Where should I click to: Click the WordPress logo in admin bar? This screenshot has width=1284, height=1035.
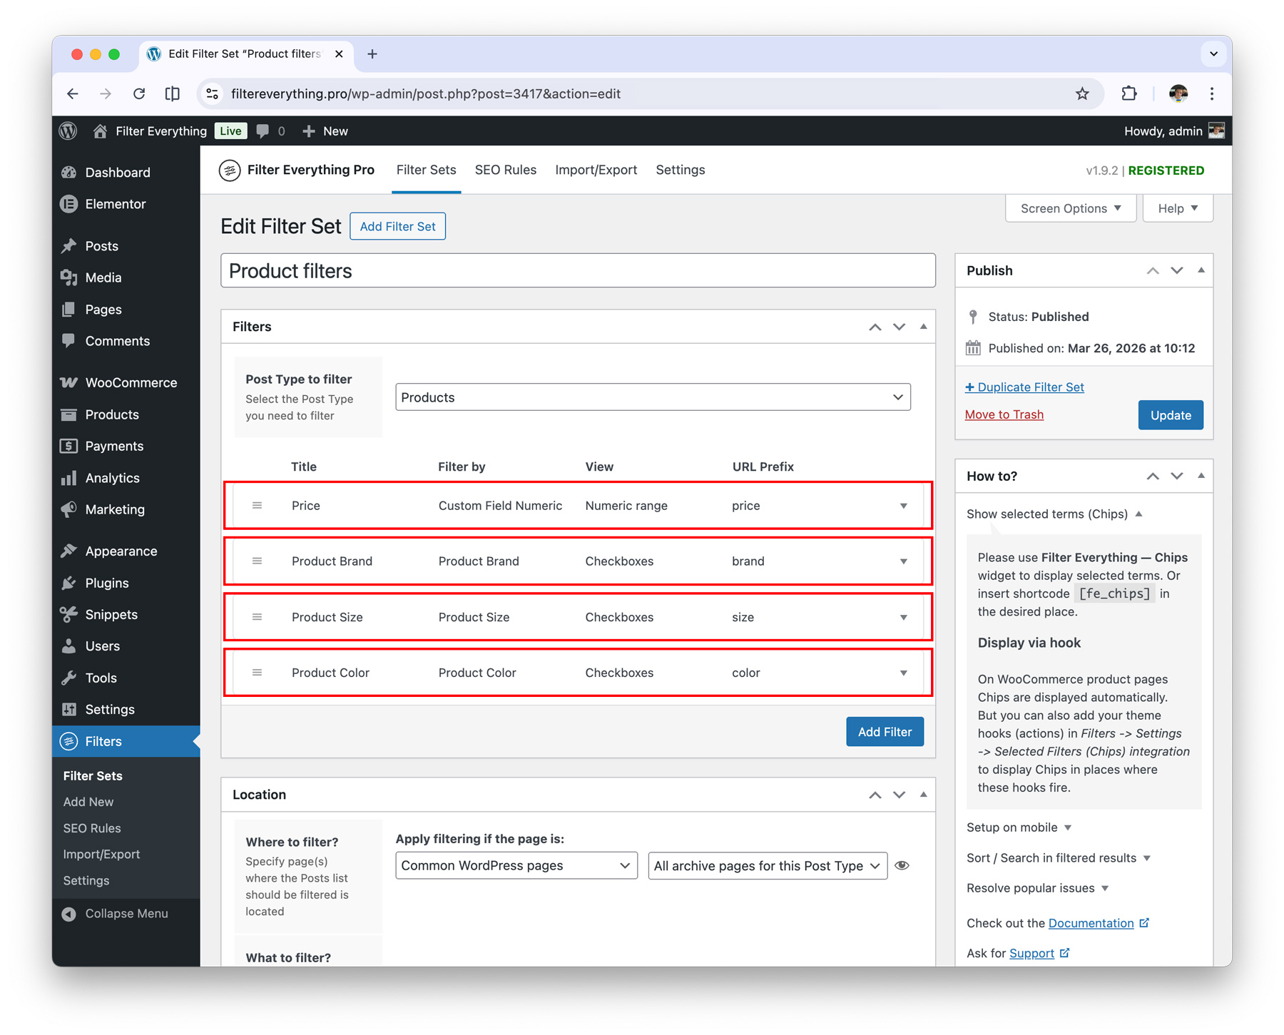[x=68, y=131]
